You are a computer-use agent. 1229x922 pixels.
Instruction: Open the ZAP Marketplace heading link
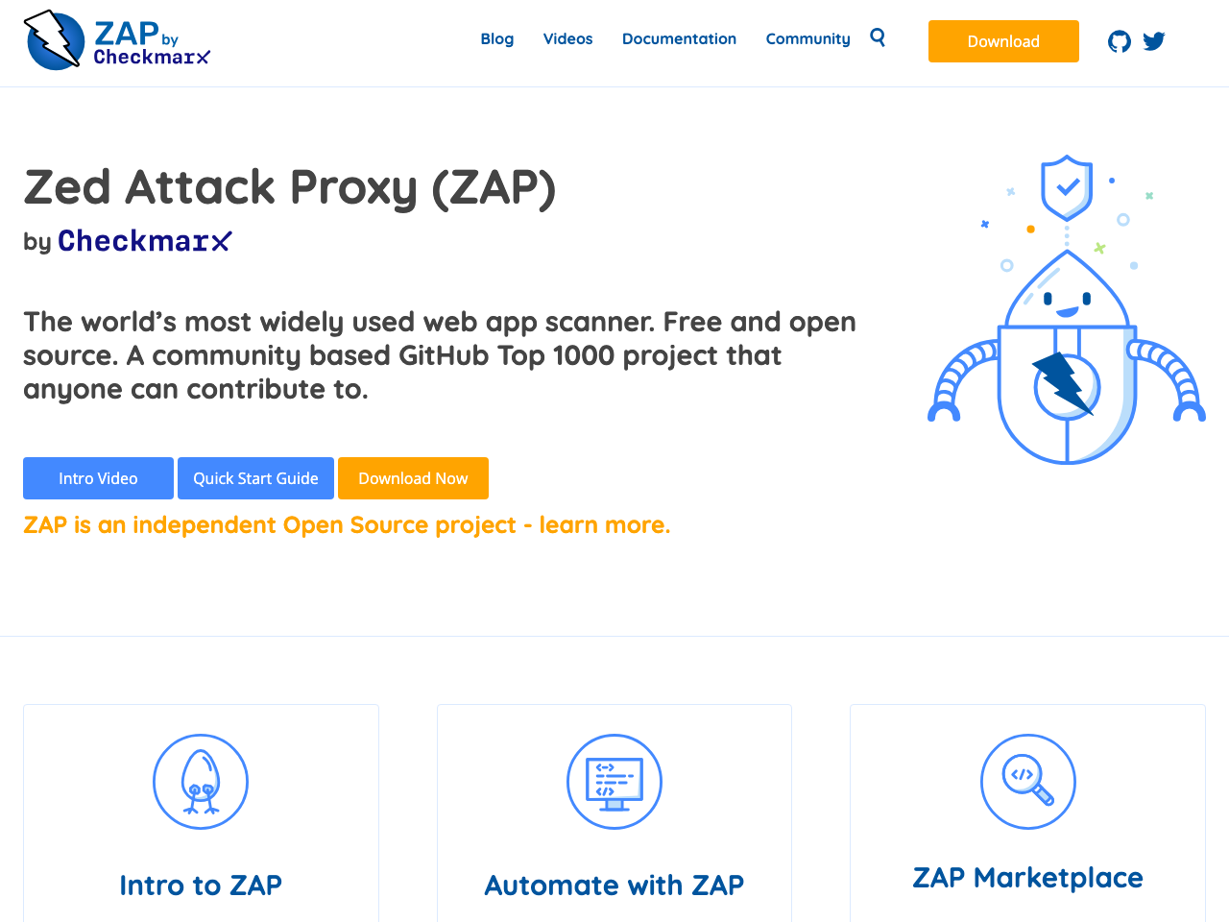(1027, 878)
